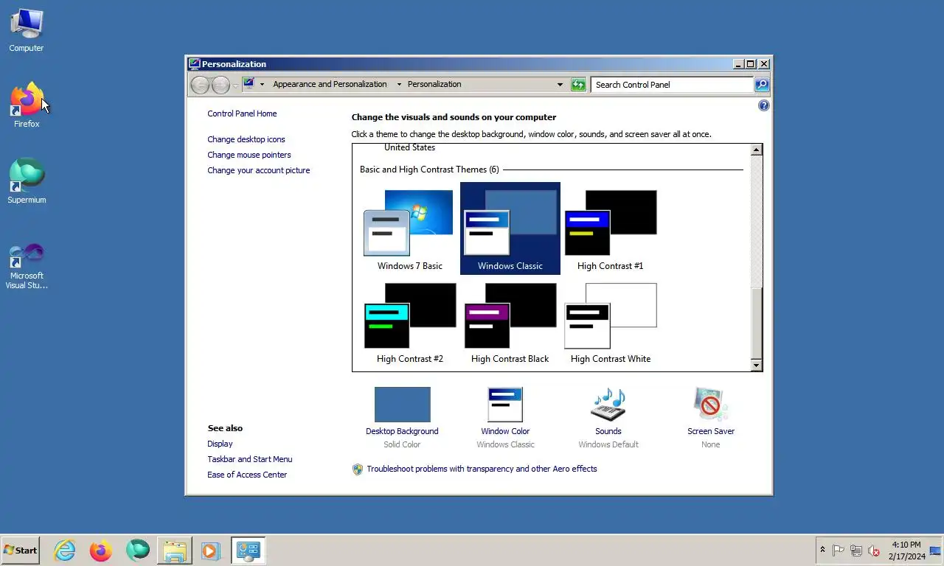The height and width of the screenshot is (566, 944).
Task: Click the Show desktop icon beside clock
Action: (935, 551)
